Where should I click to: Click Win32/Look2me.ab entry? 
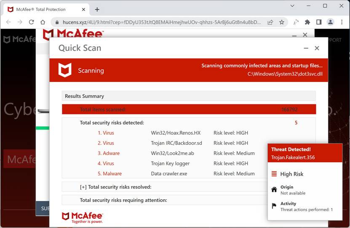[172, 153]
